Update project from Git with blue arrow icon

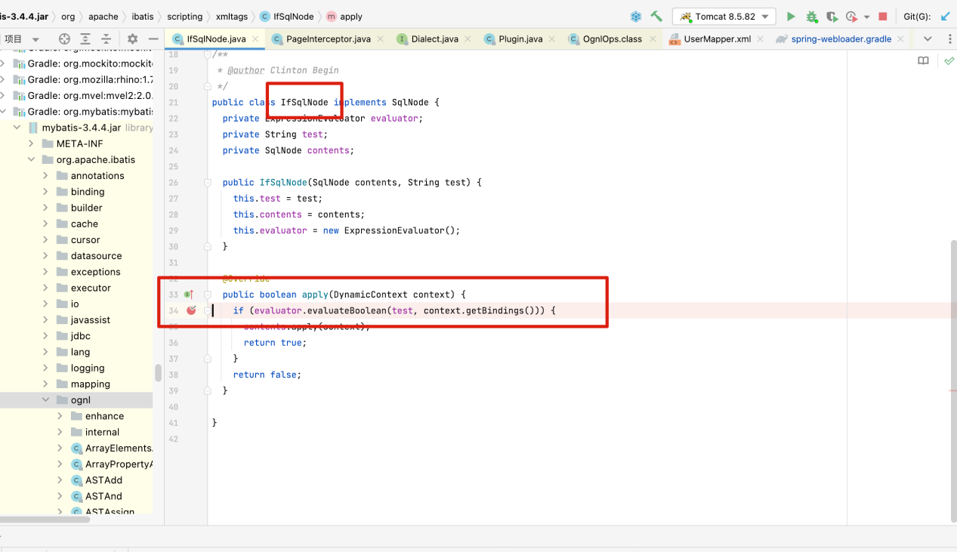click(x=945, y=14)
